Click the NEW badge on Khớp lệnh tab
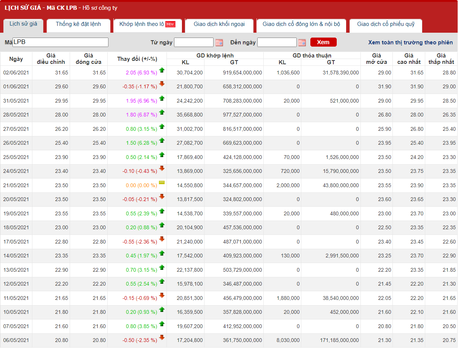Image resolution: width=458 pixels, height=348 pixels. 170,24
